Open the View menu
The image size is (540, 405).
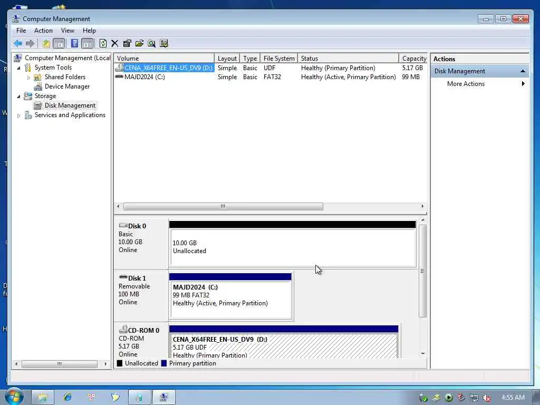67,31
